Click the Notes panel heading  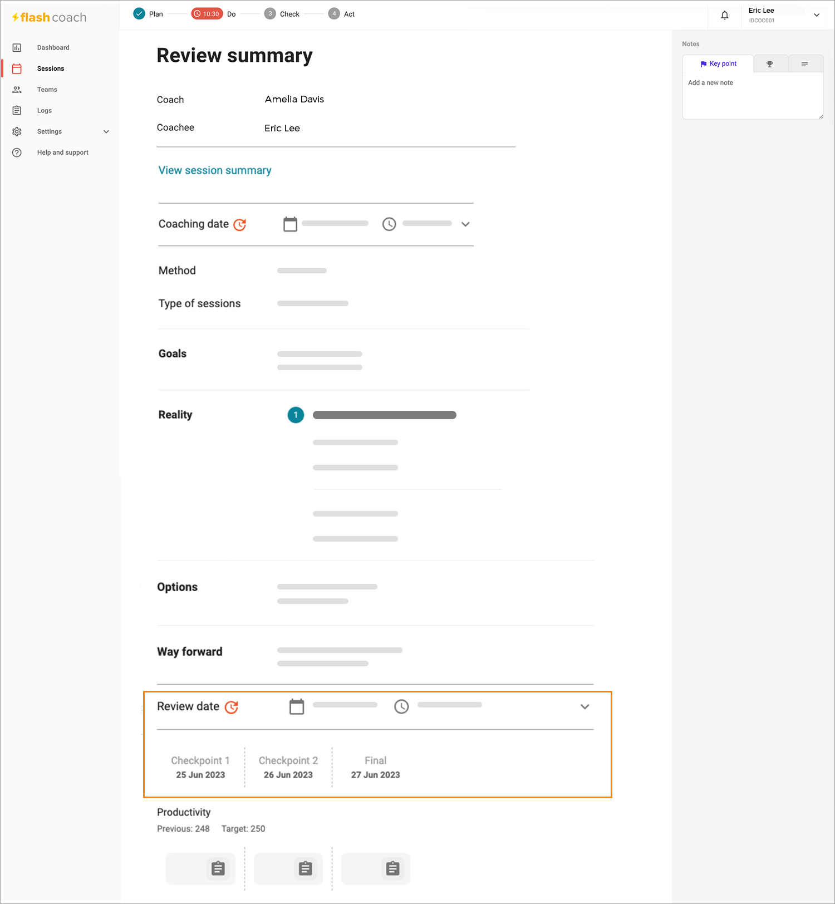tap(691, 44)
